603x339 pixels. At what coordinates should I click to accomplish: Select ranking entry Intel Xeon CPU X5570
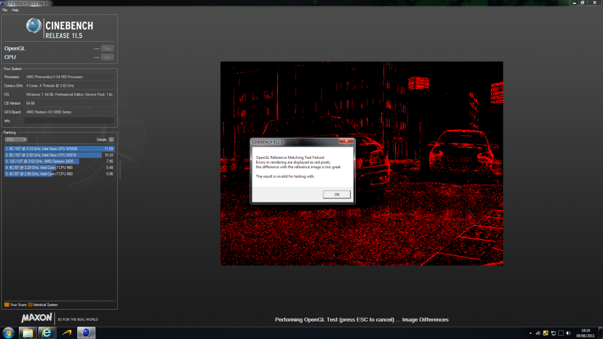click(x=59, y=155)
